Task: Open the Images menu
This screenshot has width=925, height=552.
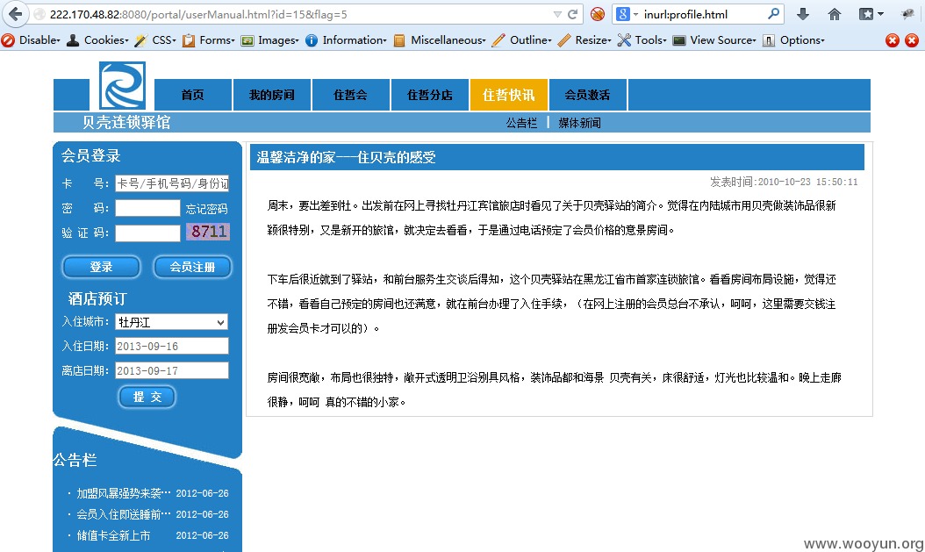Action: pyautogui.click(x=278, y=40)
